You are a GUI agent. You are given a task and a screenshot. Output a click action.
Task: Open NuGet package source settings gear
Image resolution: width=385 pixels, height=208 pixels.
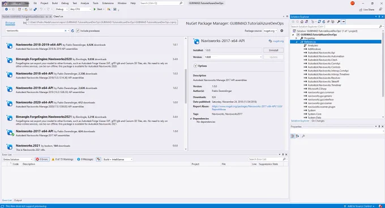click(281, 31)
